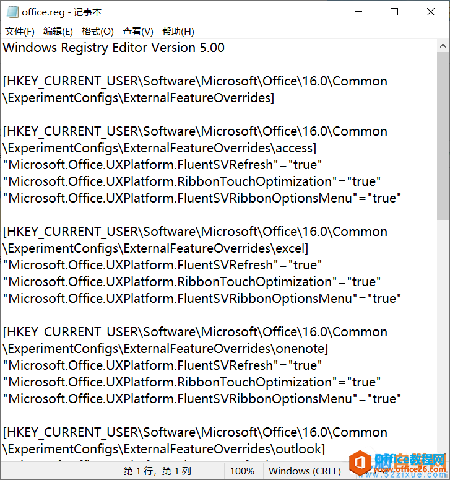The image size is (450, 480).
Task: Click the scroll up arrow
Action: point(443,46)
